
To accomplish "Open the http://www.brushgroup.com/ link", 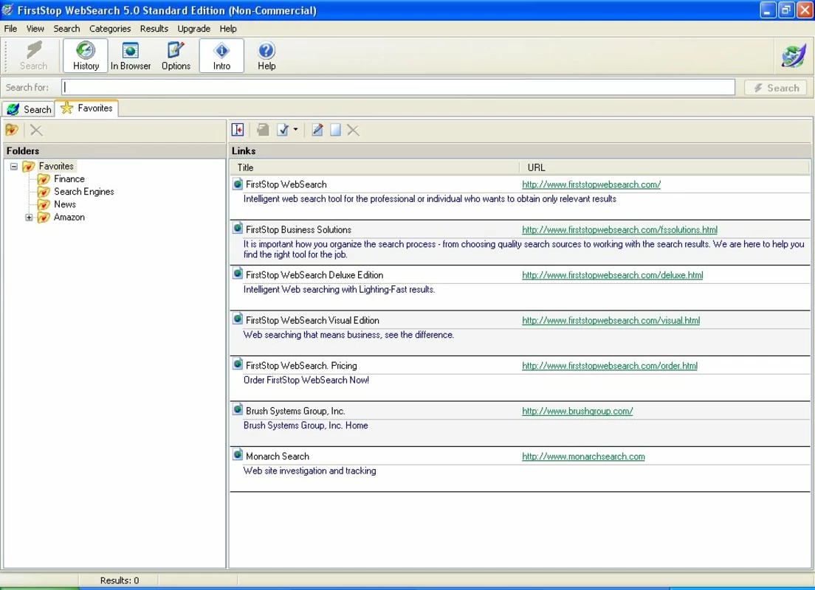I will [577, 411].
